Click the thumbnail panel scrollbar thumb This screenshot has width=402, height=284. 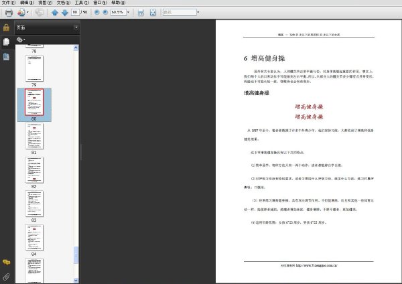[76, 255]
